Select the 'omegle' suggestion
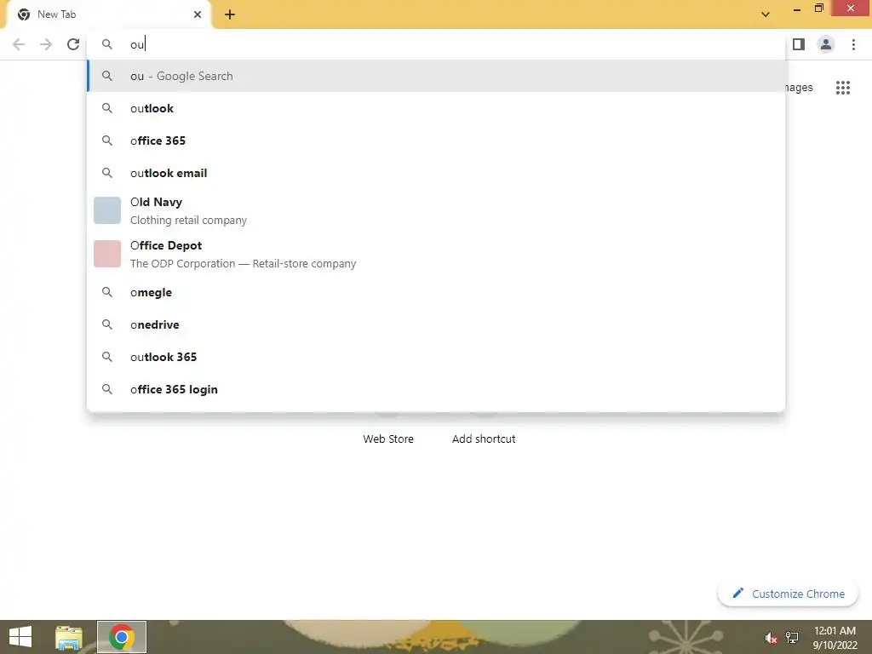This screenshot has width=872, height=654. click(x=437, y=293)
